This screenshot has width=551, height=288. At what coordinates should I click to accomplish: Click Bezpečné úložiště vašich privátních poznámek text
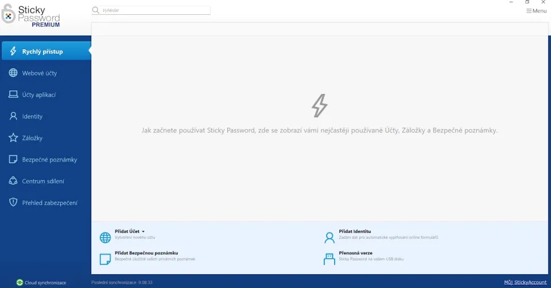point(155,259)
